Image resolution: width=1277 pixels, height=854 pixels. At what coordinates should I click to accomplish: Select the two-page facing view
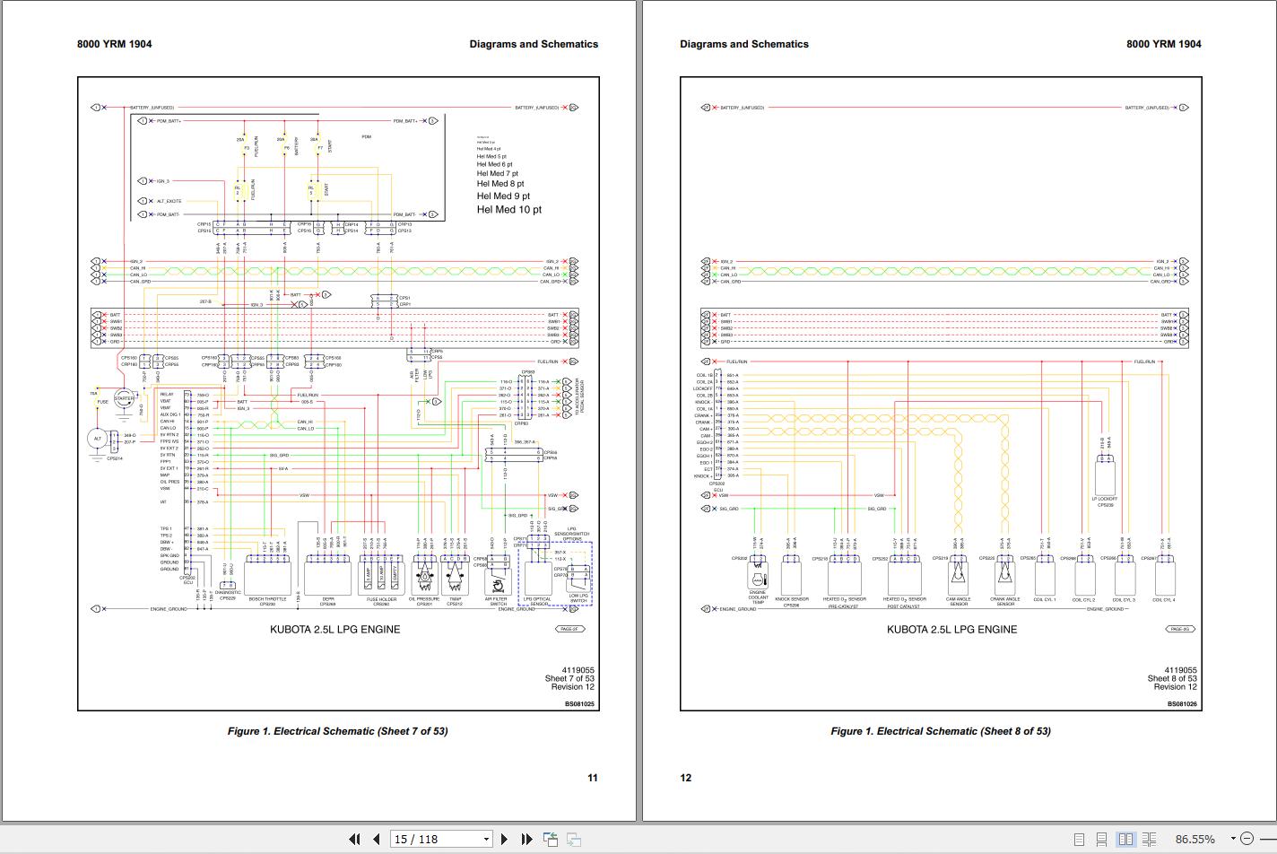click(x=1125, y=840)
